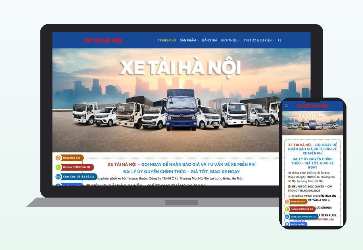Expand the GIỚI THIỆU dropdown chevron

239,40
